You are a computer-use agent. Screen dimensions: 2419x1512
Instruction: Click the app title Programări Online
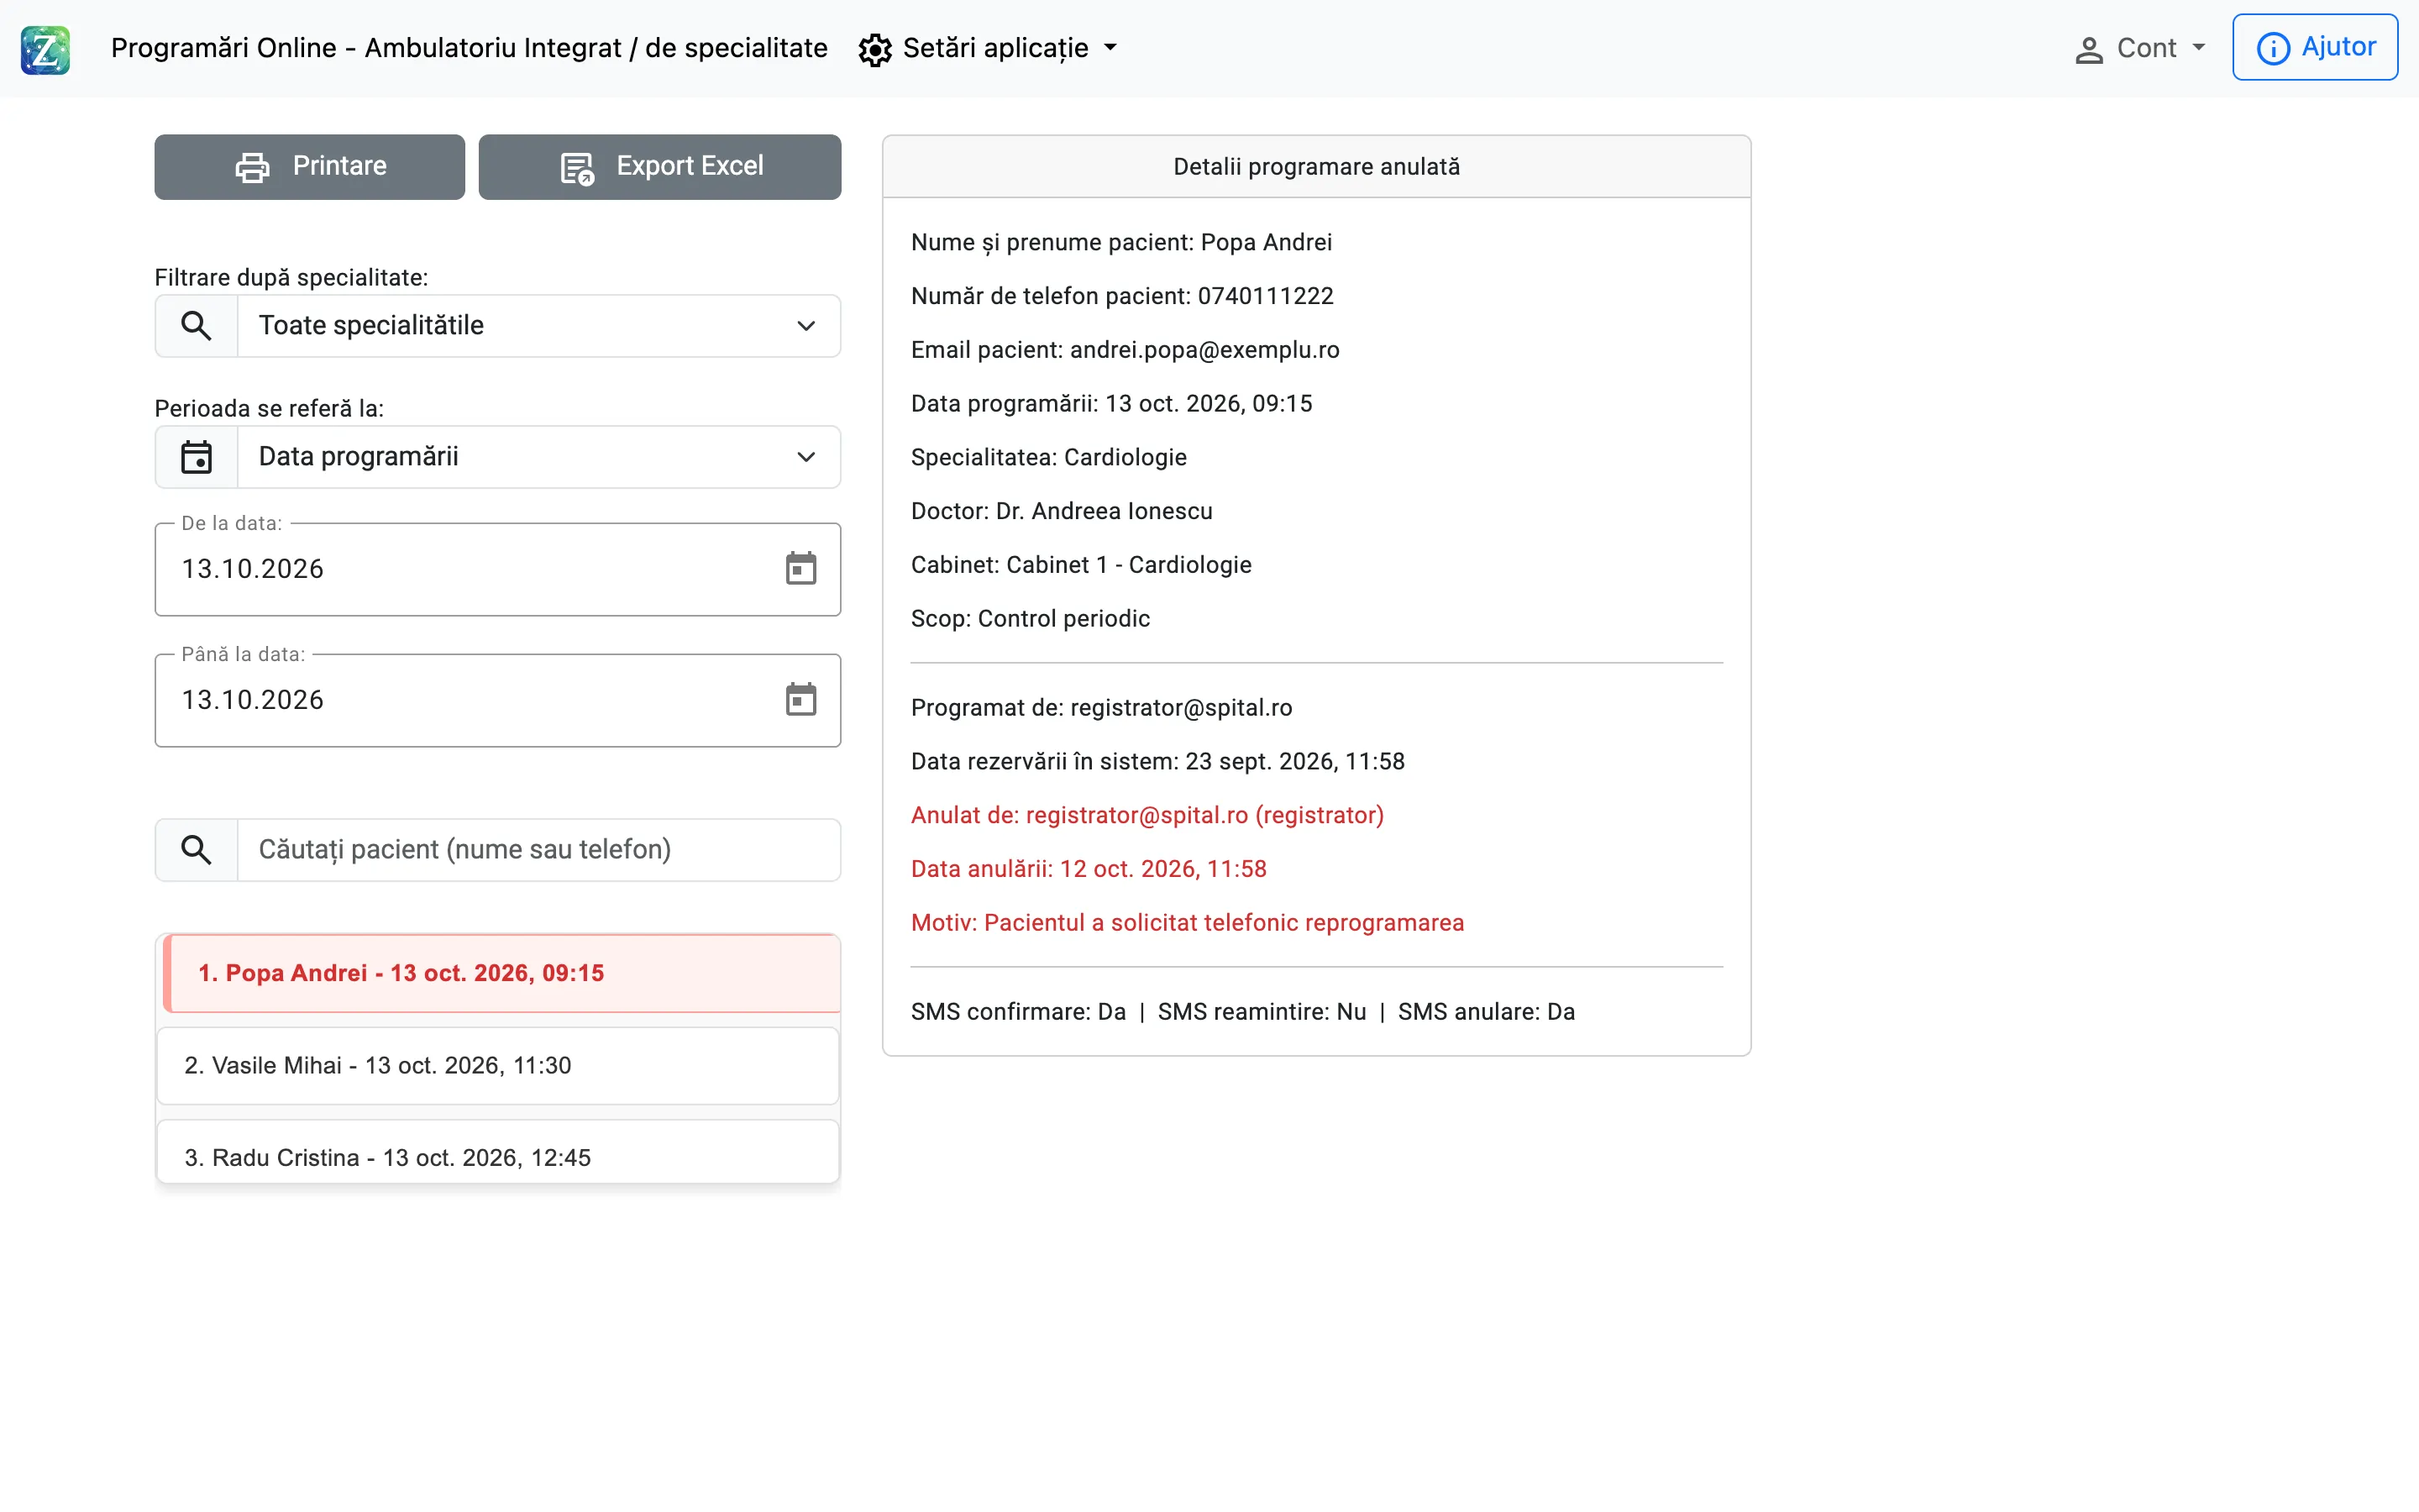(469, 49)
